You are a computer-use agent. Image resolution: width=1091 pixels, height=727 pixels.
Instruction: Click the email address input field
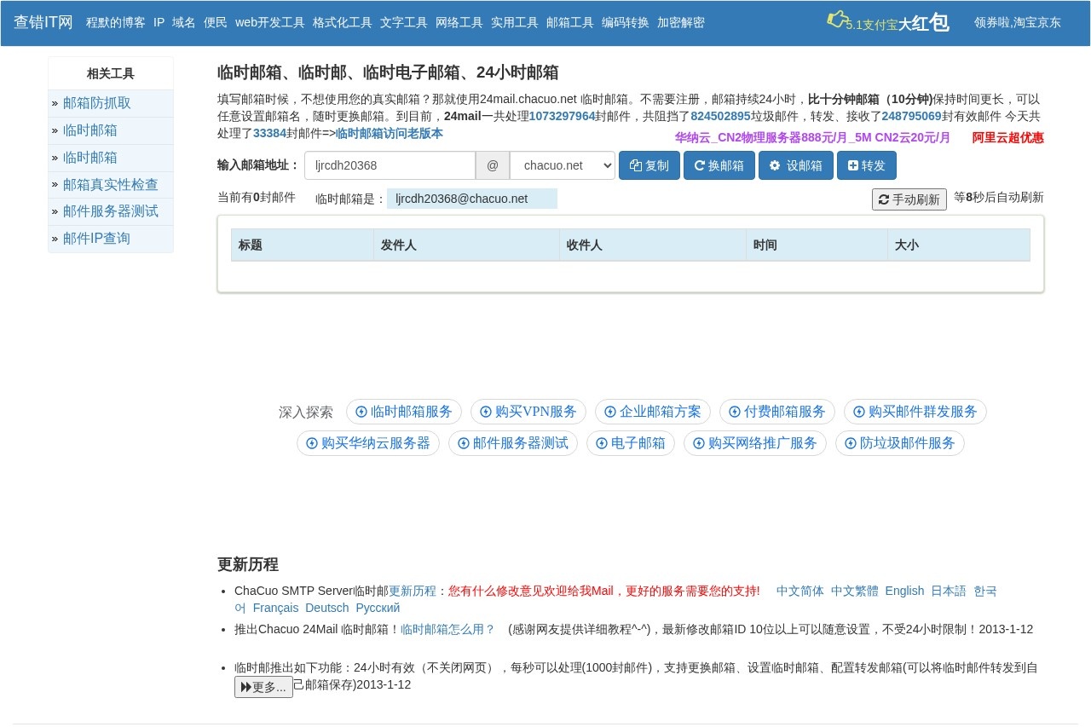[x=390, y=165]
